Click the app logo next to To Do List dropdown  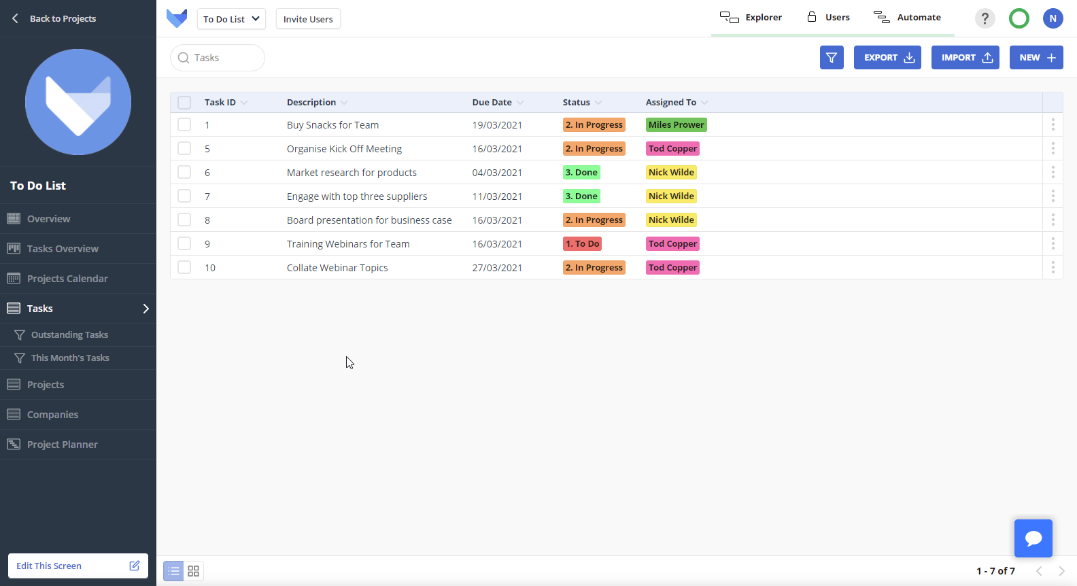177,18
